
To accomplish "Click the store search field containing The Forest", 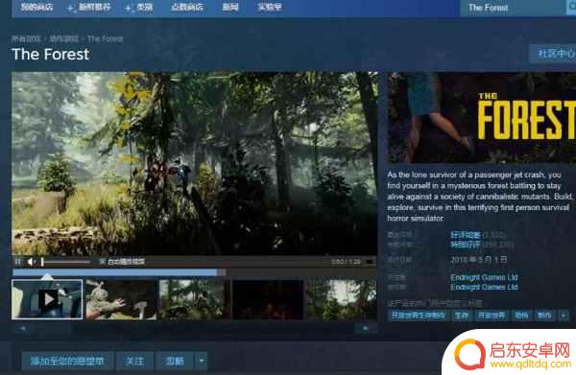I will (x=514, y=8).
